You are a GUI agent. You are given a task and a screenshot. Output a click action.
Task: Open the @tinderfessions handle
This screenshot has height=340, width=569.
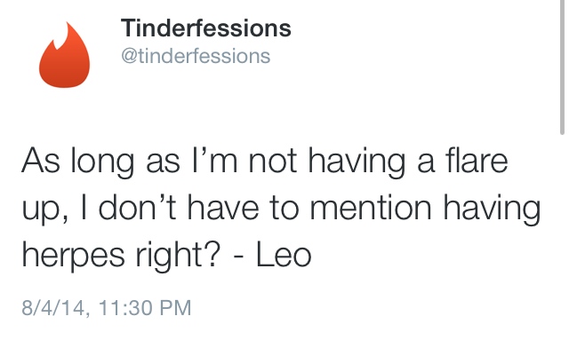pyautogui.click(x=196, y=56)
